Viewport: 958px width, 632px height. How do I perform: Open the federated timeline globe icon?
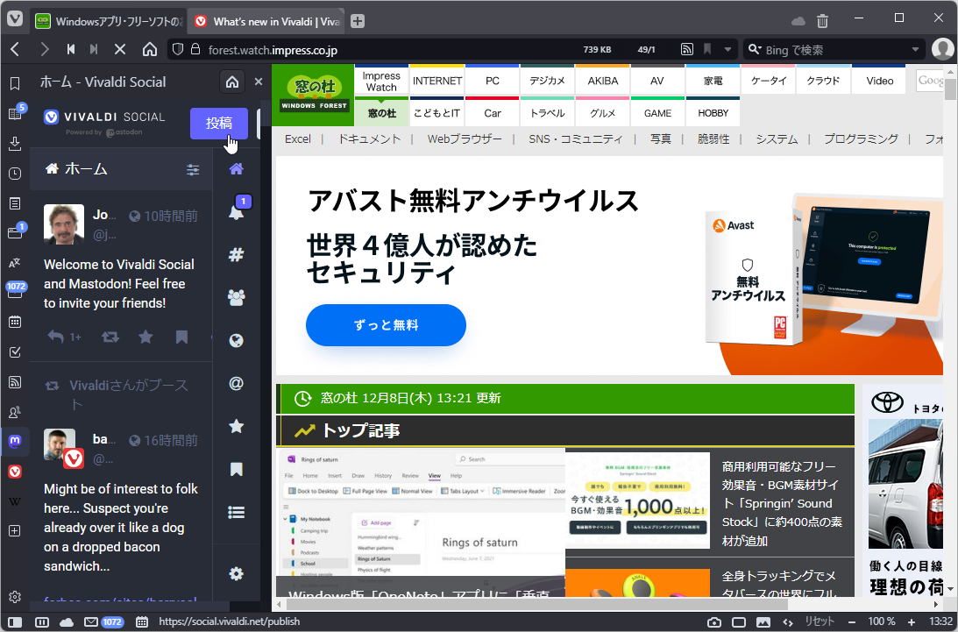click(x=235, y=340)
